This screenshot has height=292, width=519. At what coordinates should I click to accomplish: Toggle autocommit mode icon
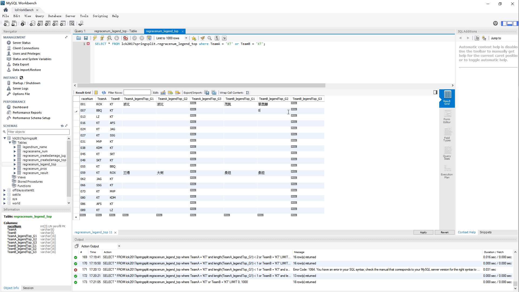[x=149, y=38]
